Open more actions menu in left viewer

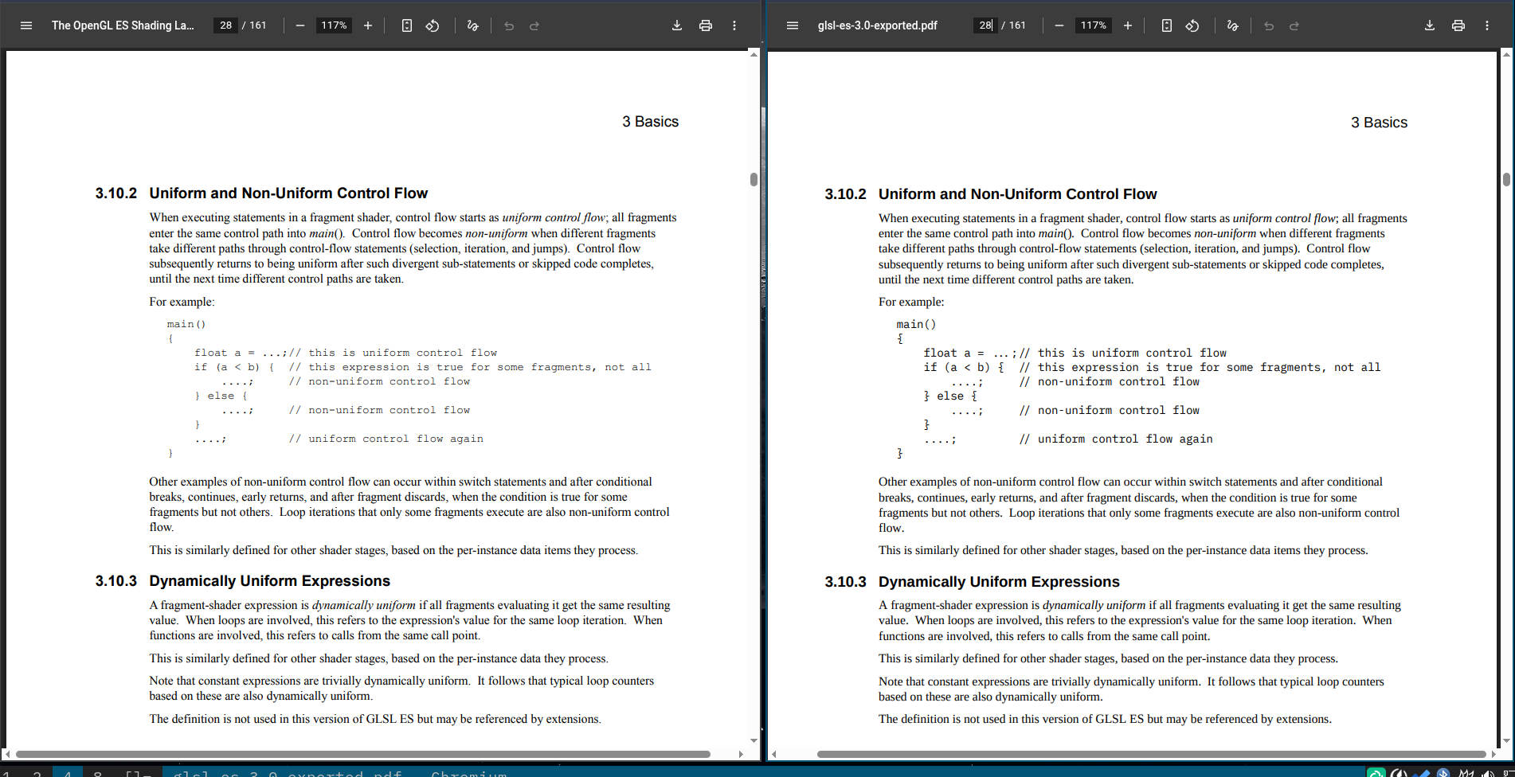pyautogui.click(x=734, y=25)
